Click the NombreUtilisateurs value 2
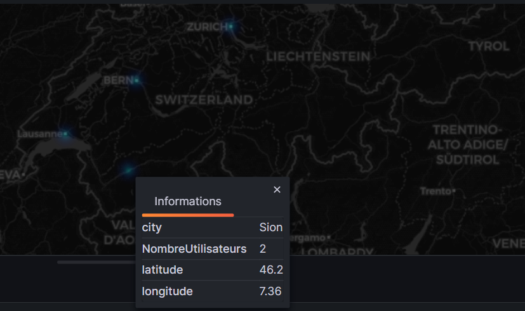 [263, 249]
